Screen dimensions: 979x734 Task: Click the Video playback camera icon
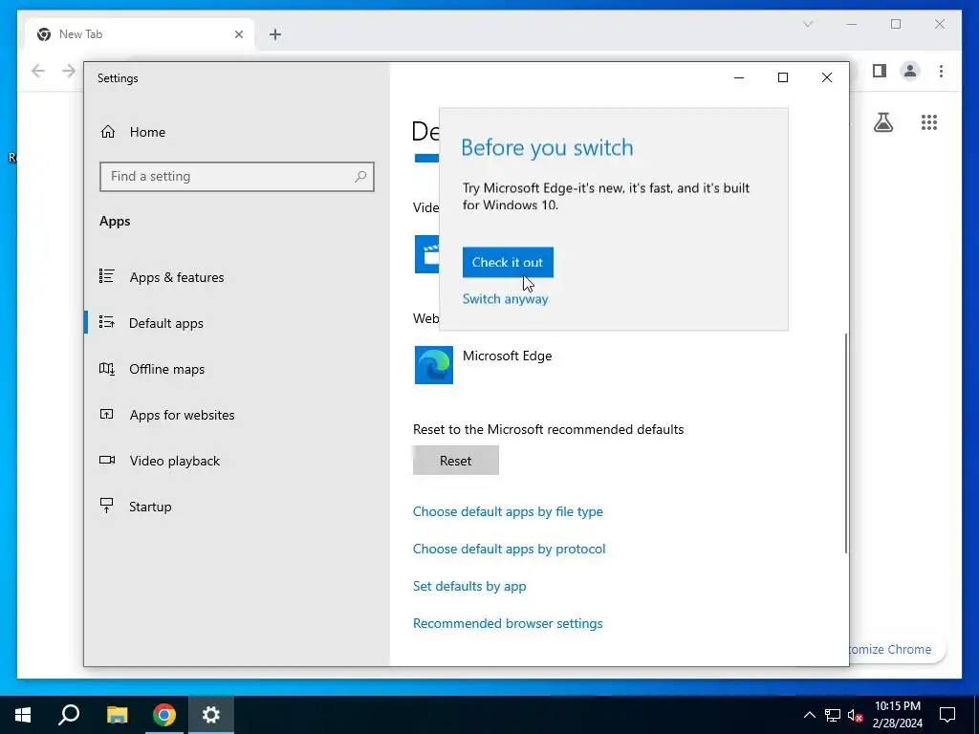click(x=107, y=460)
